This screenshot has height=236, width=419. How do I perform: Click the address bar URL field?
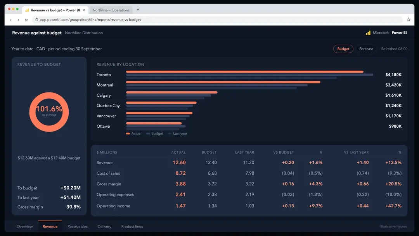218,19
